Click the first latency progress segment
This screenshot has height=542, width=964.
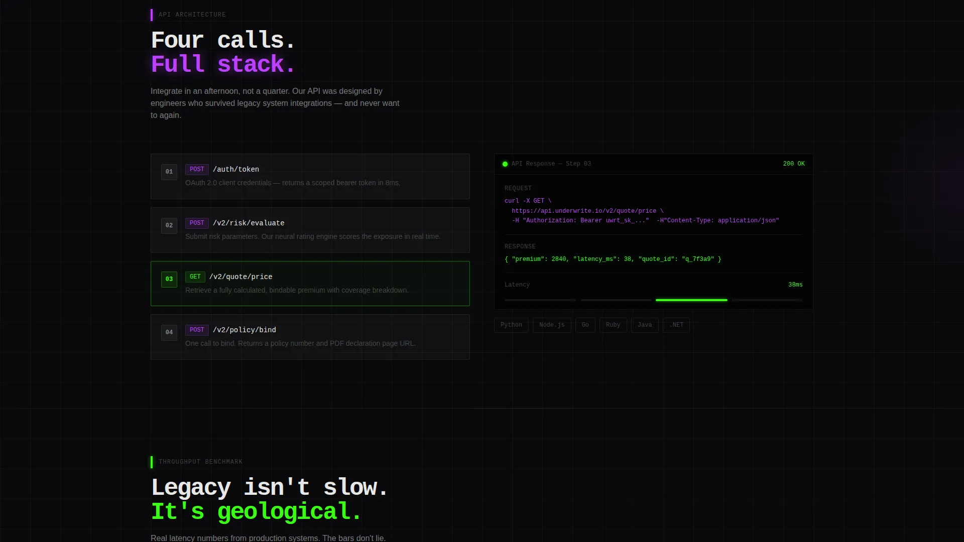coord(540,300)
